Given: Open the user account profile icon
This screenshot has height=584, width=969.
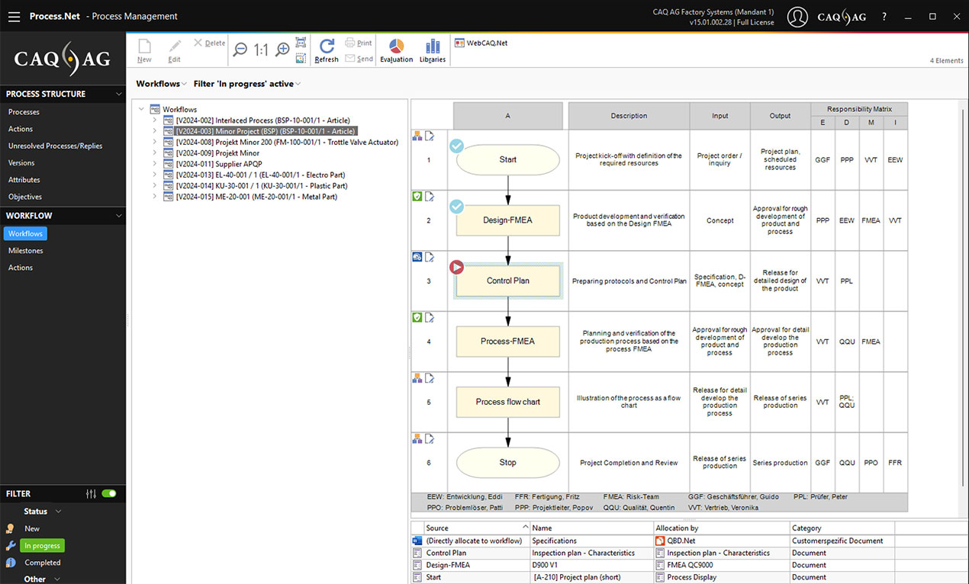Looking at the screenshot, I should pos(797,17).
